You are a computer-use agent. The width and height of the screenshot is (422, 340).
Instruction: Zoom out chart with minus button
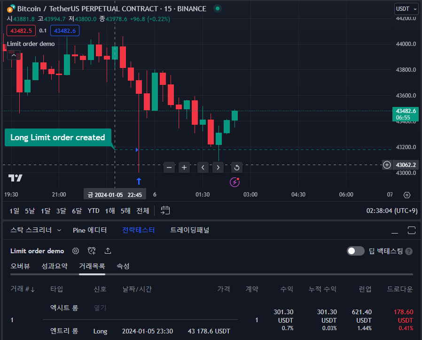(x=169, y=167)
